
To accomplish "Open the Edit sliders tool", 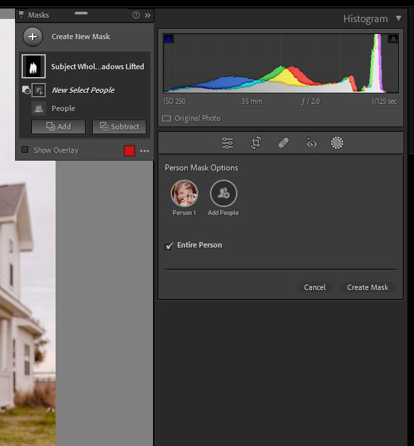I will click(228, 143).
